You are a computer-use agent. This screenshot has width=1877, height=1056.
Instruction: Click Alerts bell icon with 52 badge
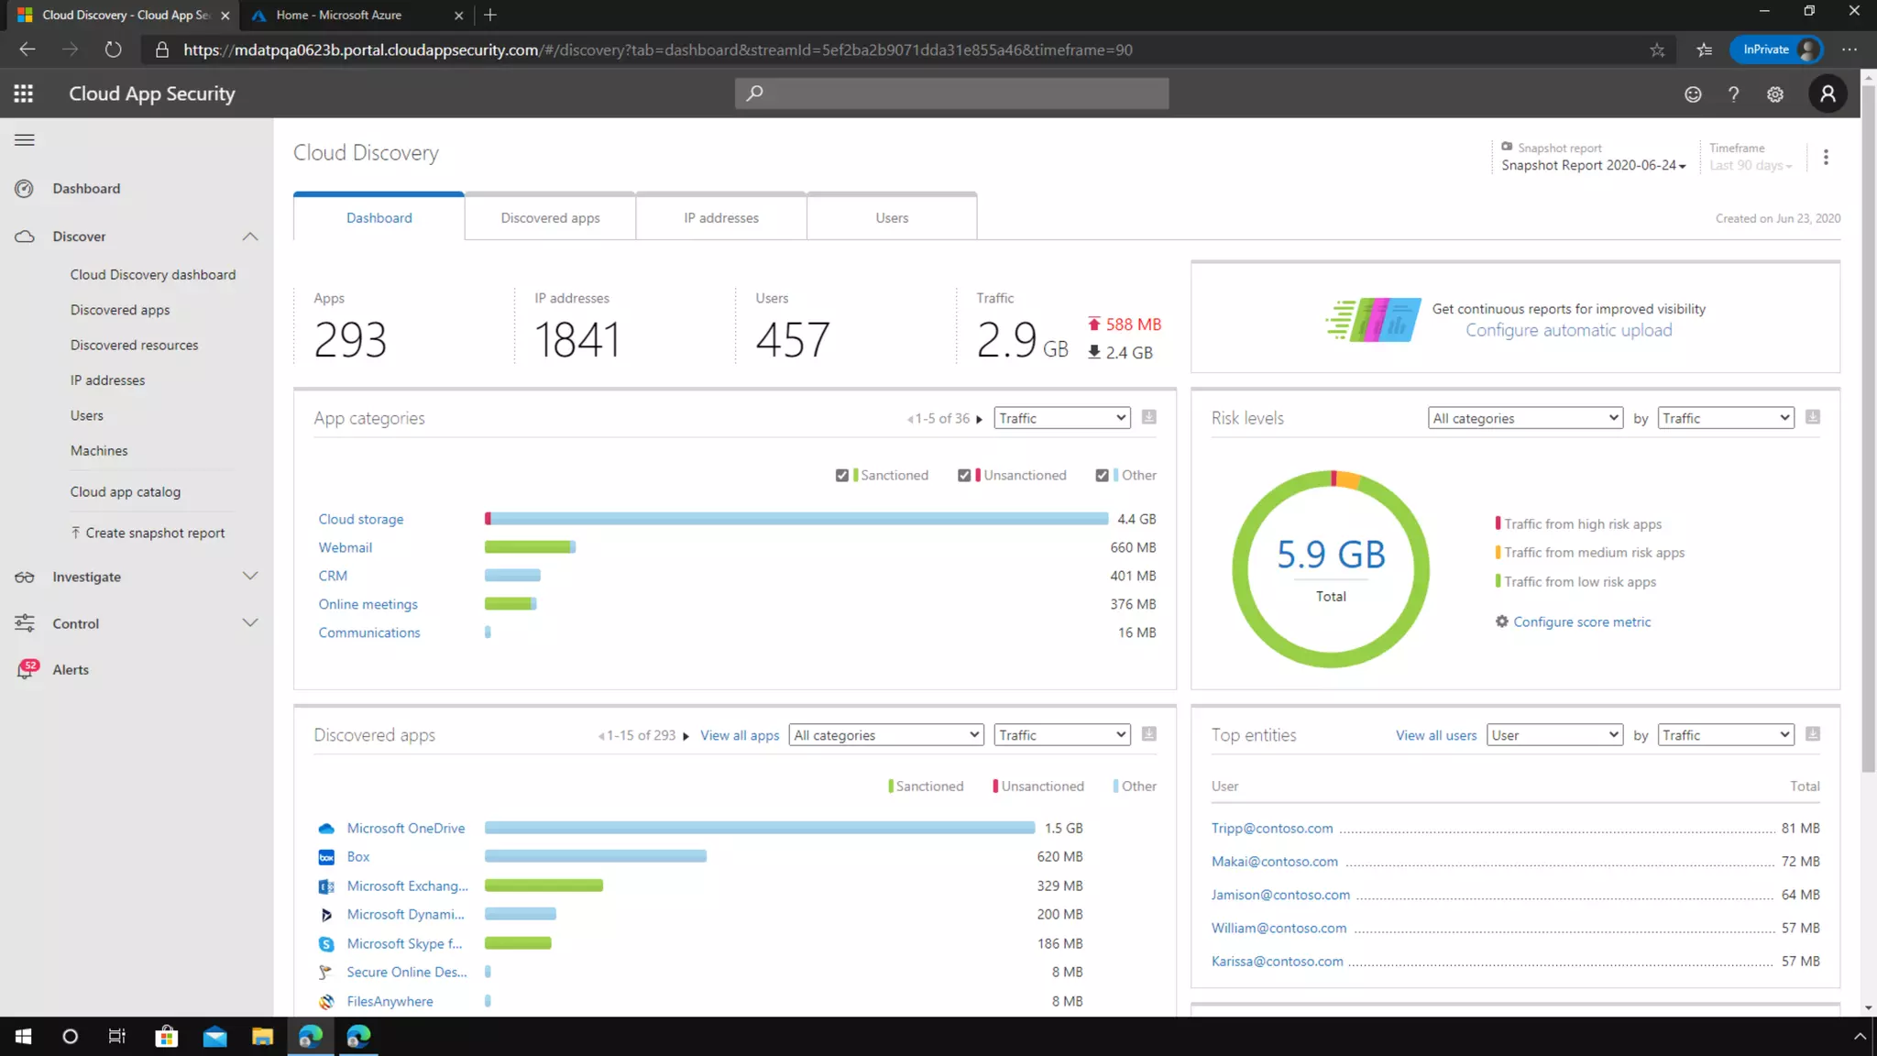26,669
